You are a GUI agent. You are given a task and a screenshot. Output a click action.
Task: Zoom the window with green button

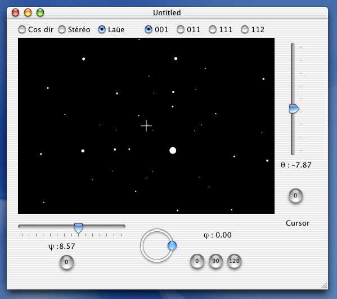(x=40, y=12)
